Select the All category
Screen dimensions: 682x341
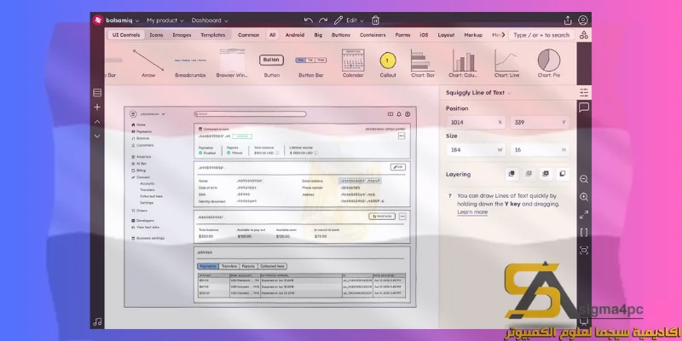pos(272,35)
